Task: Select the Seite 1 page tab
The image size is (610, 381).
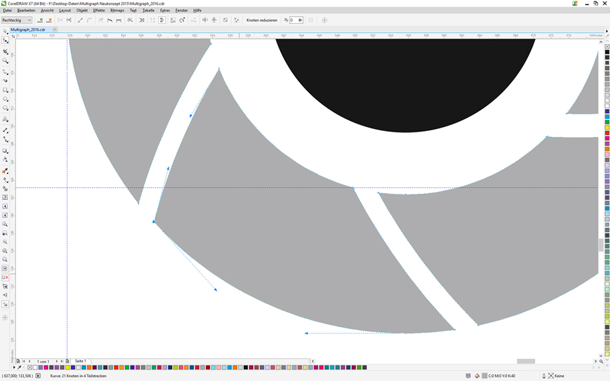Action: (x=80, y=361)
